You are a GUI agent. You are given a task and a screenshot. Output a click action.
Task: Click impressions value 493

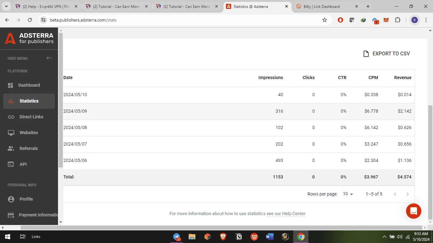[279, 160]
